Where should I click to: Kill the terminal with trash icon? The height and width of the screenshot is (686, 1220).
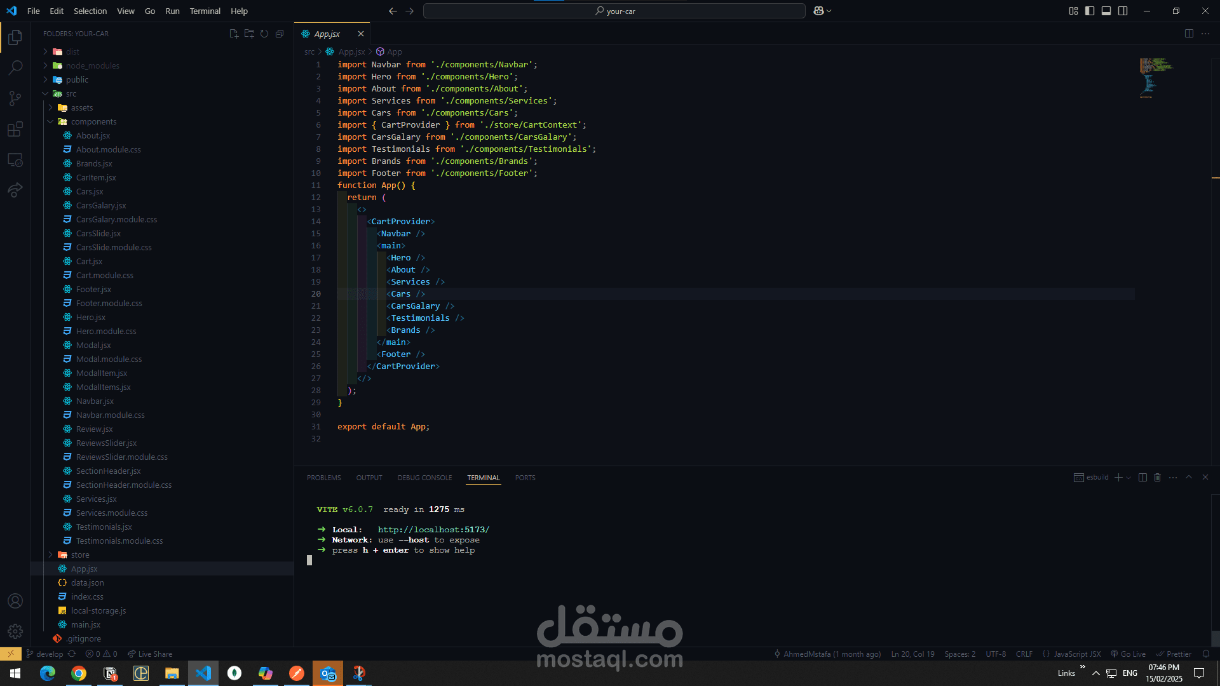tap(1157, 478)
